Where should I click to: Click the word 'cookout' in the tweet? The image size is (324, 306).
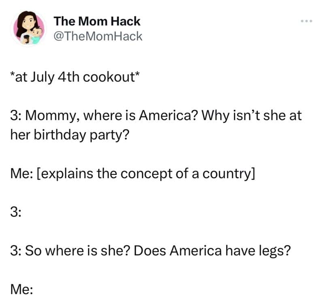point(109,77)
